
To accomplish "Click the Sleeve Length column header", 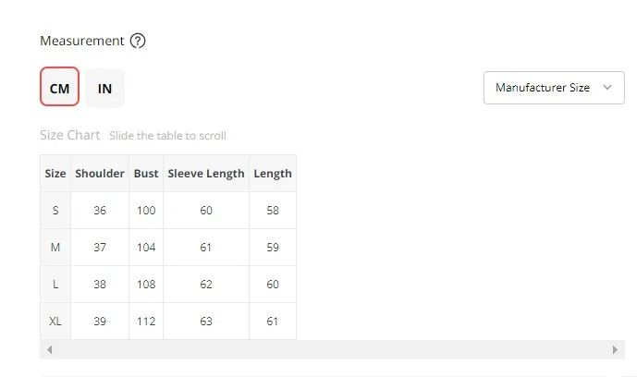I will click(206, 174).
